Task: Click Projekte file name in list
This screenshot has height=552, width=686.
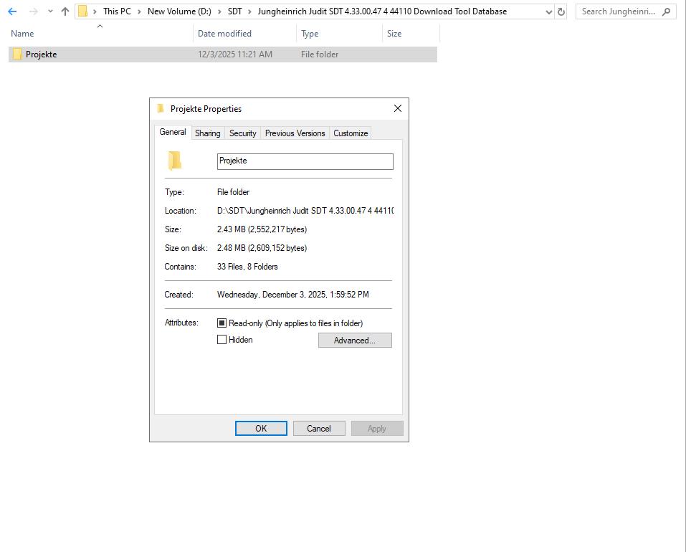Action: [x=41, y=54]
